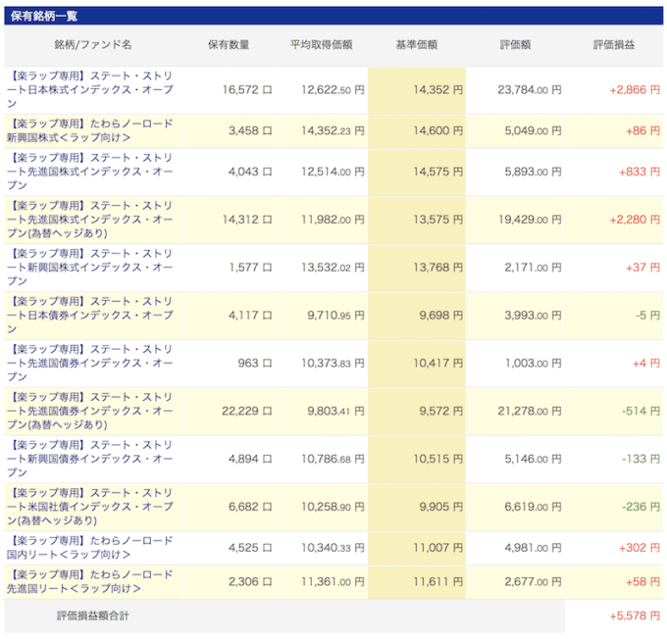Open the たわらノーロード国内リート fund link
This screenshot has height=639, width=667.
pyautogui.click(x=90, y=547)
